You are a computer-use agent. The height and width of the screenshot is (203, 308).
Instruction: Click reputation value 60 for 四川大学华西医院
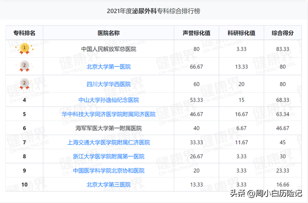pyautogui.click(x=196, y=84)
